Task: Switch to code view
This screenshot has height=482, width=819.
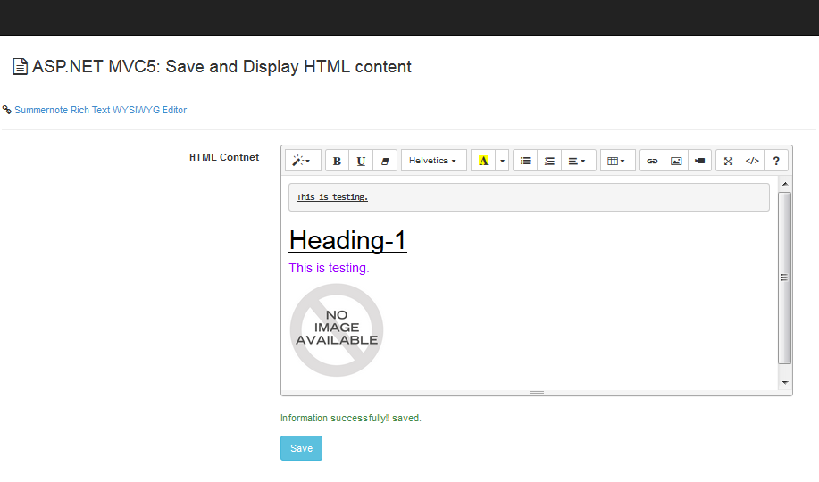Action: pyautogui.click(x=752, y=161)
